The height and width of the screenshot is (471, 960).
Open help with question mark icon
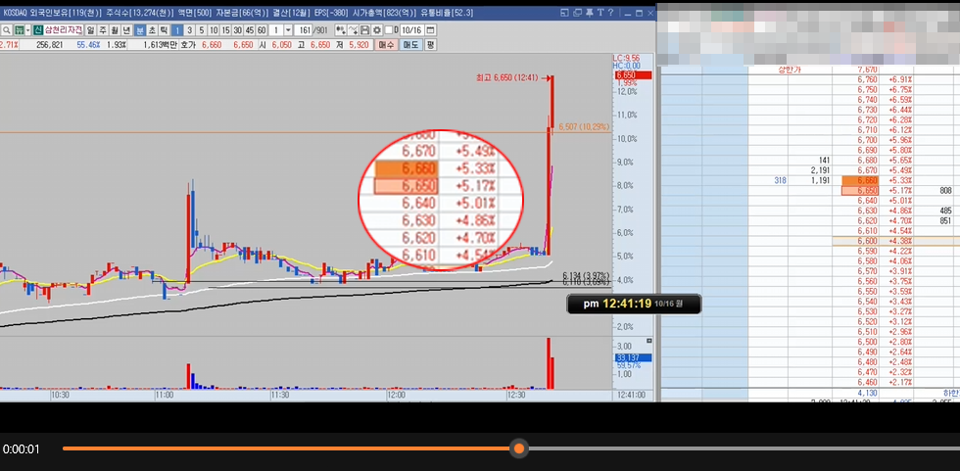click(610, 13)
